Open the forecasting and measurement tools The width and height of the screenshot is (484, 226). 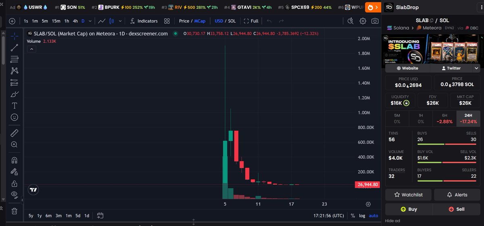click(x=15, y=82)
